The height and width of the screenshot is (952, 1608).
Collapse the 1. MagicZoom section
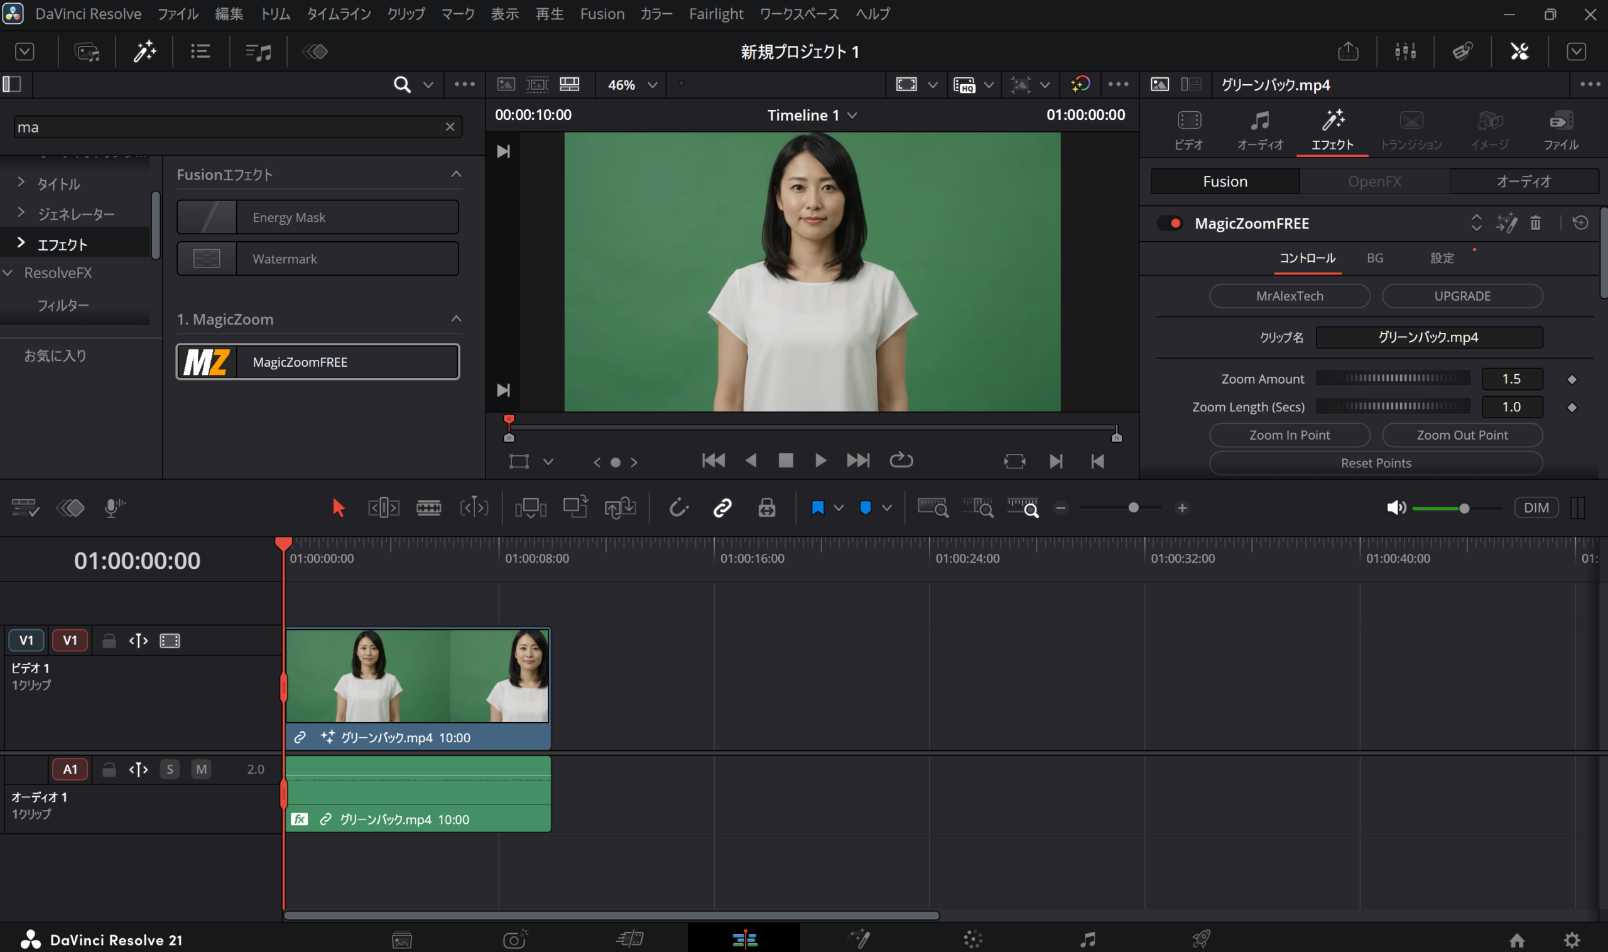click(x=456, y=319)
